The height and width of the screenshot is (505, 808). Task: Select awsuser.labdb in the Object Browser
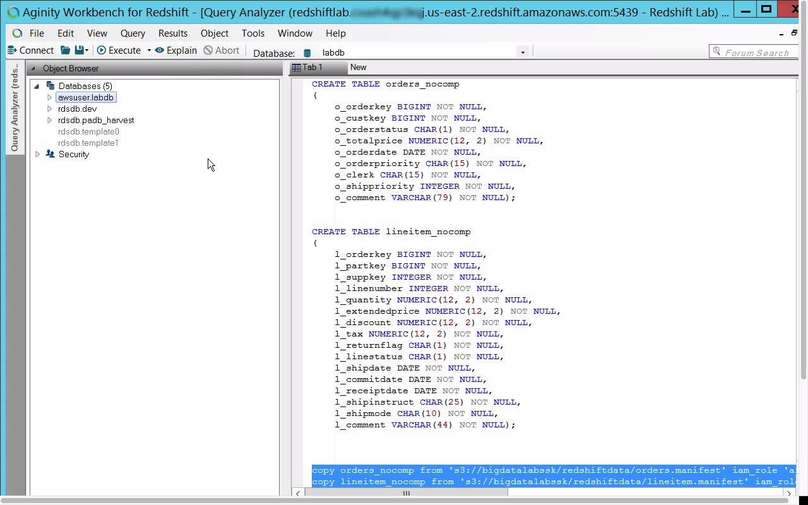(x=86, y=98)
